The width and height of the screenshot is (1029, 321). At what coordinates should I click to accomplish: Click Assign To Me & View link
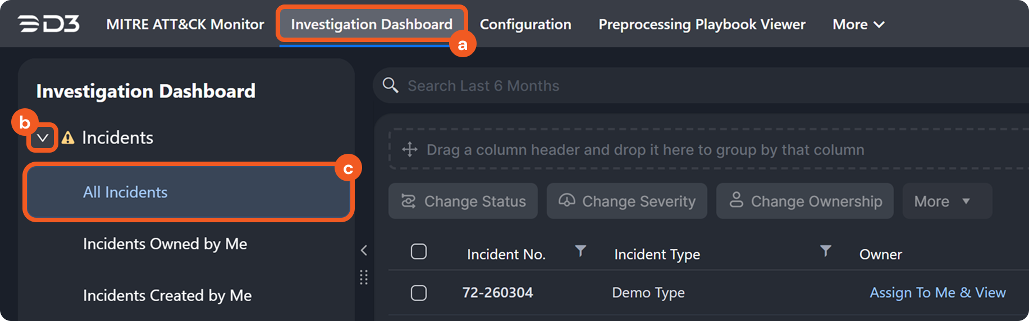click(x=937, y=293)
